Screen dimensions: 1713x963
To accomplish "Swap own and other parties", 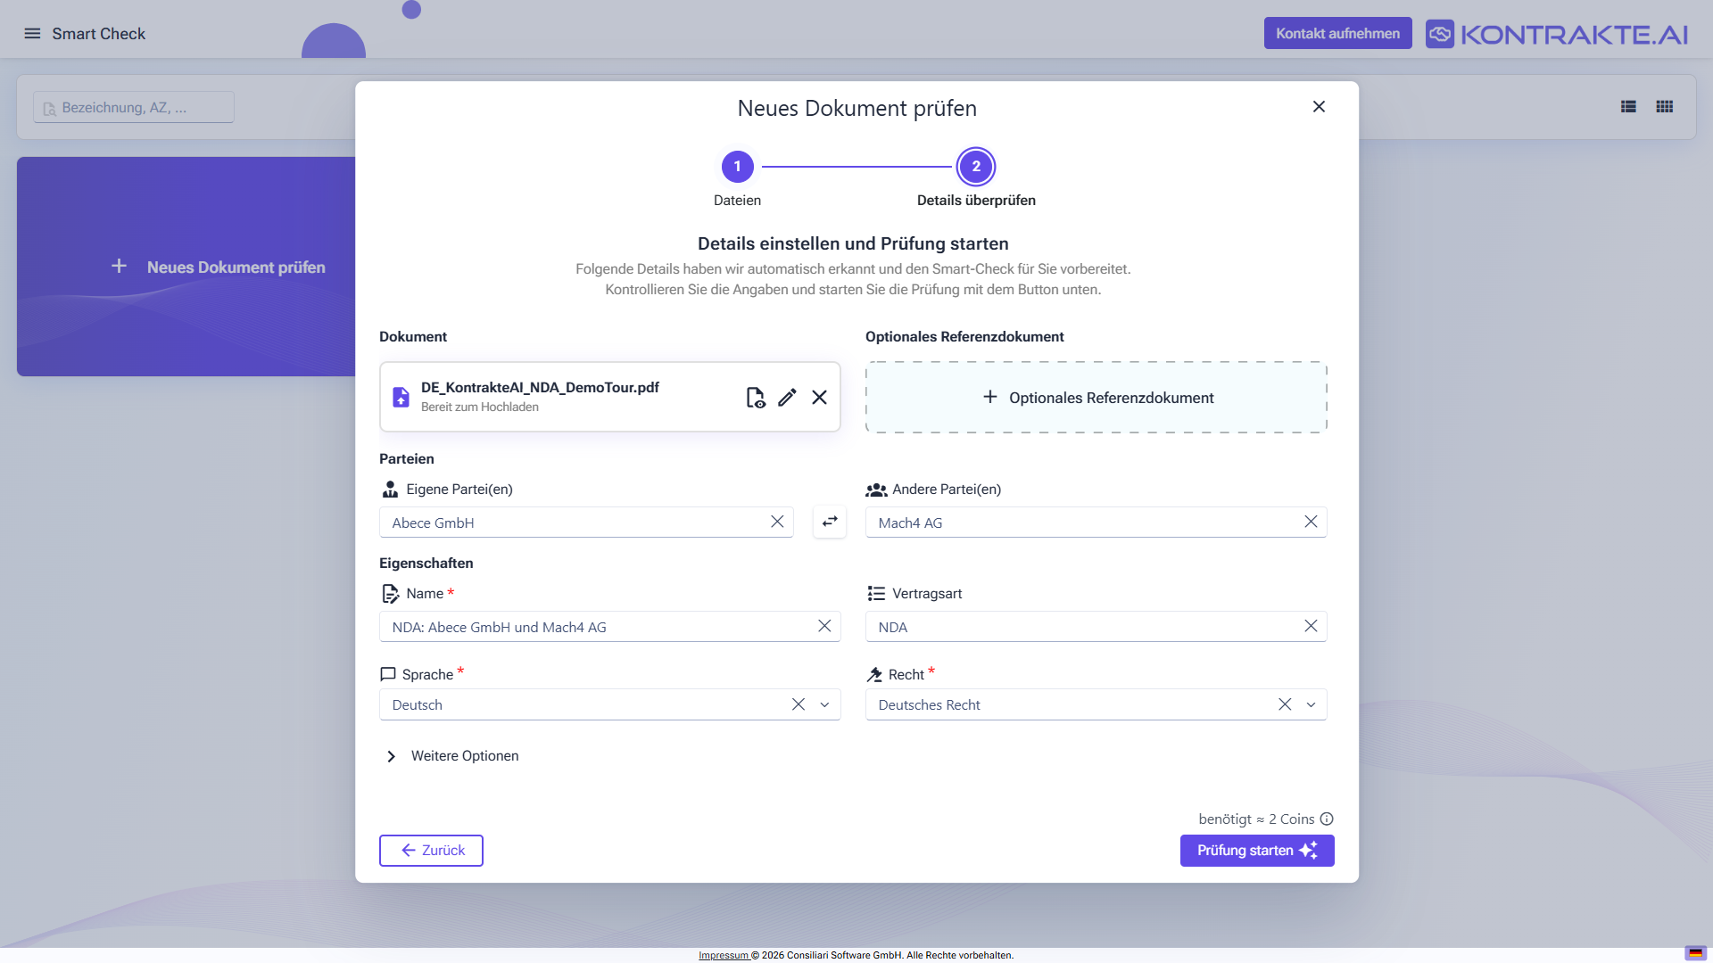I will click(830, 522).
